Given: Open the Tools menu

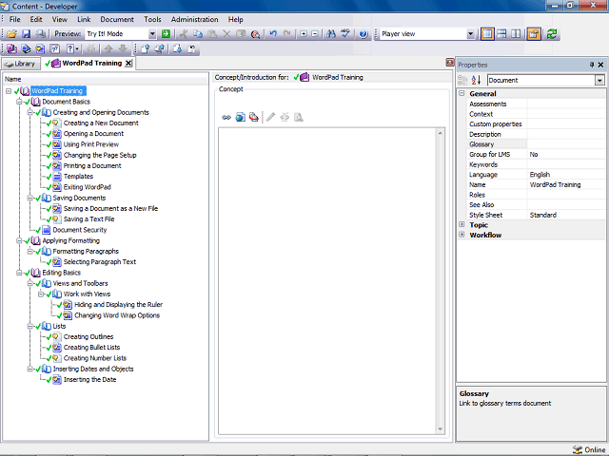Looking at the screenshot, I should coord(152,19).
